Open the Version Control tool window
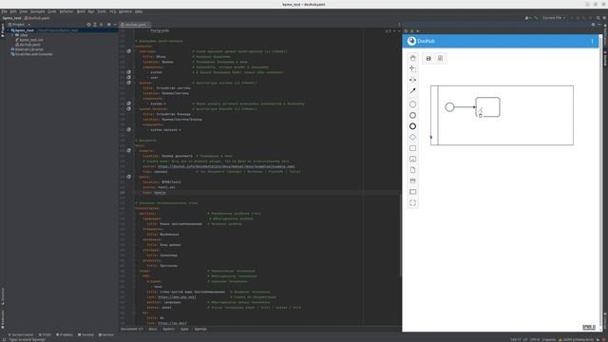This screenshot has width=608, height=342. click(21, 334)
